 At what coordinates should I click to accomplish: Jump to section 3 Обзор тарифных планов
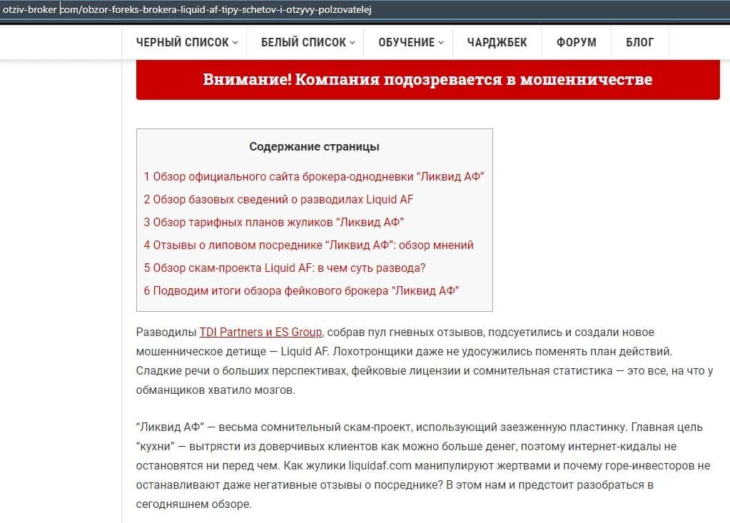tap(273, 223)
